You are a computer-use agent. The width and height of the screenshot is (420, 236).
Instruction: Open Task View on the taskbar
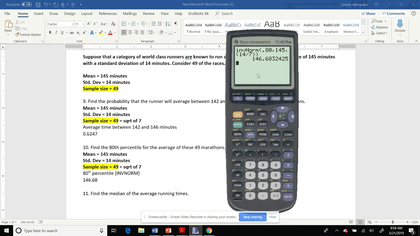[x=114, y=231]
